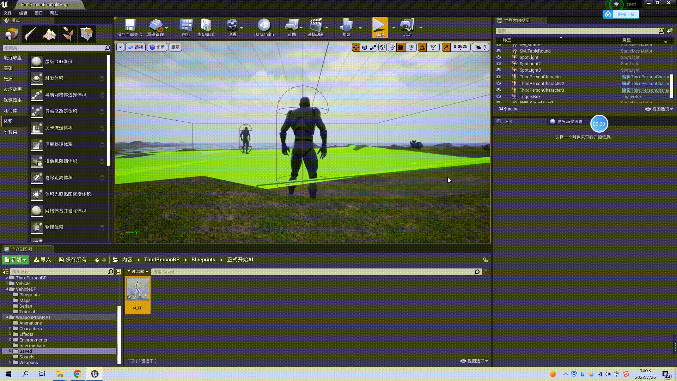Click the Import button in content browser
Screen dimensions: 677x381
tap(42, 260)
